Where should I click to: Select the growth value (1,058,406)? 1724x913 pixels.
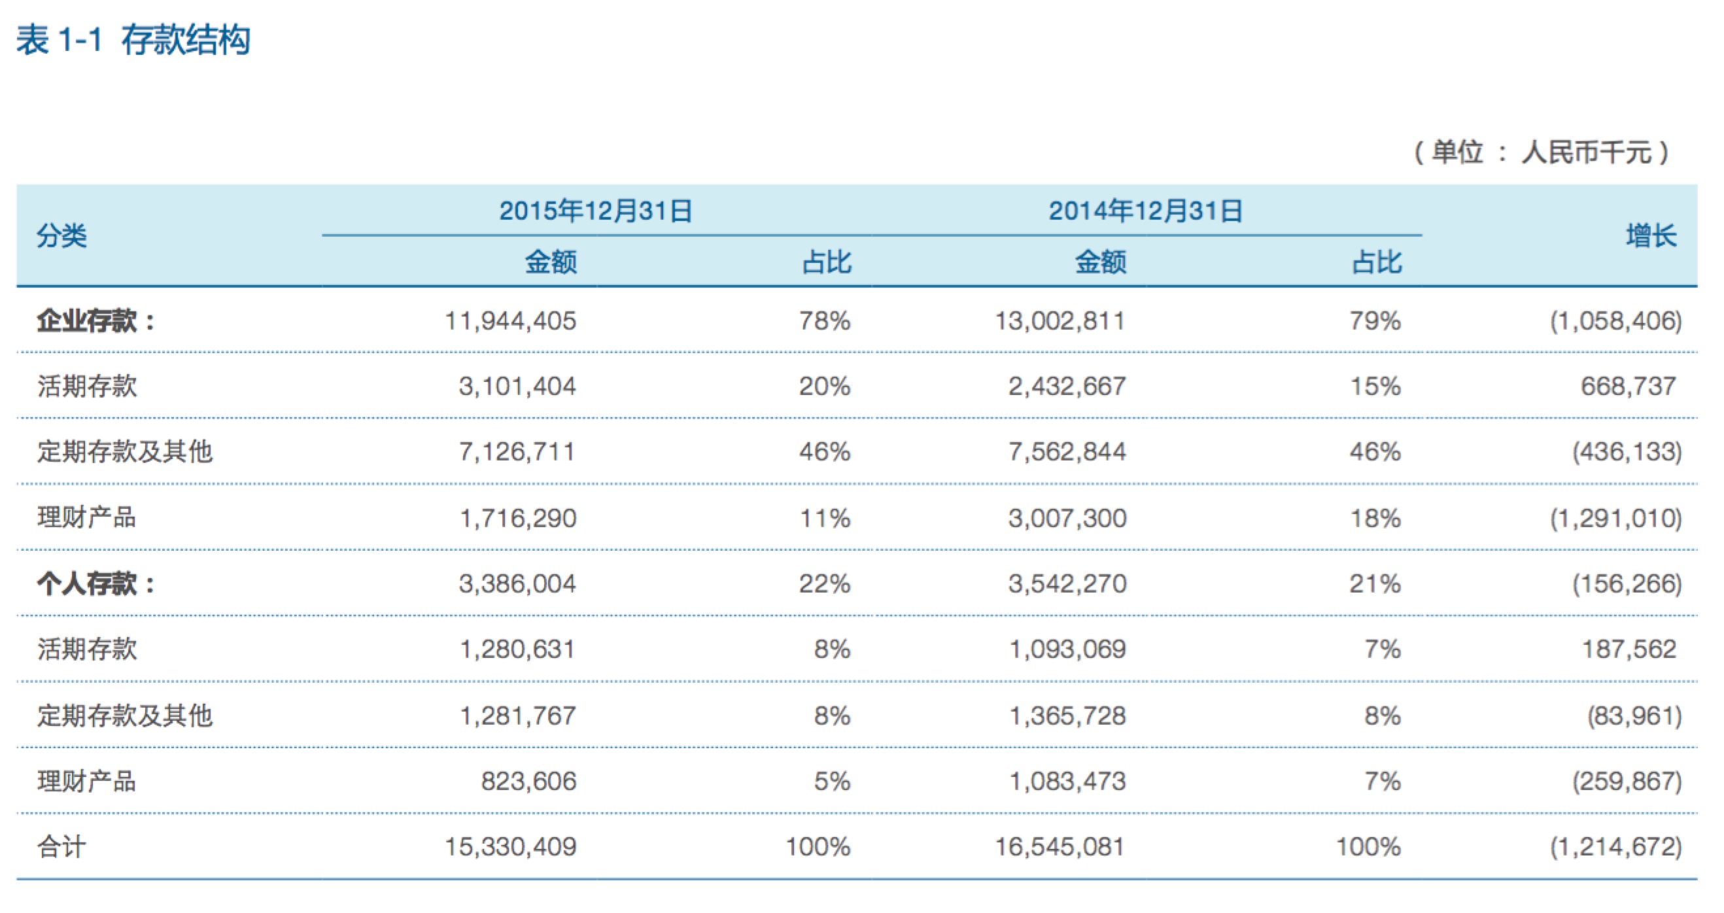coord(1615,321)
